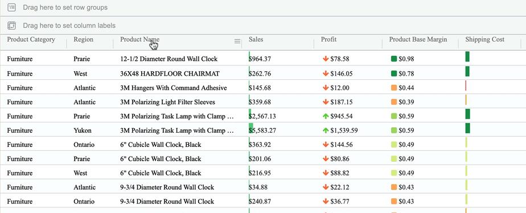Image resolution: width=526 pixels, height=213 pixels.
Task: Click the shipping cost bar in 36X48 HARDFLOOR row
Action: (x=467, y=71)
